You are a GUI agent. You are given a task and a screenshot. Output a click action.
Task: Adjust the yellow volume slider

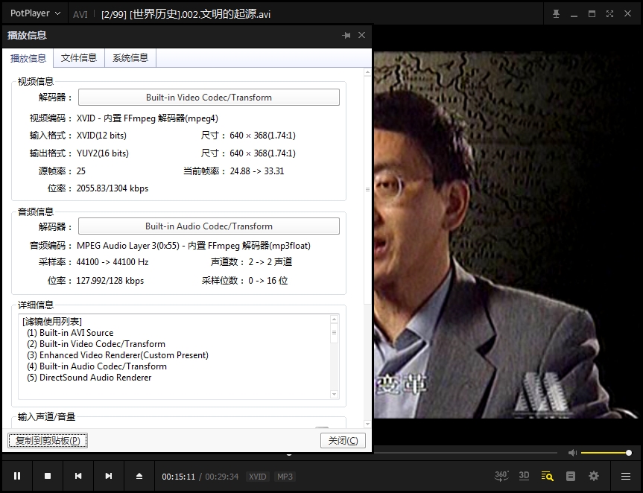[x=605, y=453]
